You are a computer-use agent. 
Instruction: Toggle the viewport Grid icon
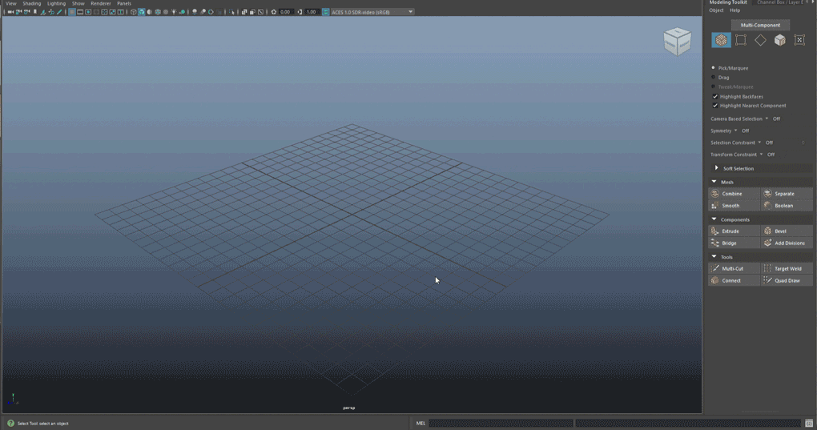(x=72, y=12)
